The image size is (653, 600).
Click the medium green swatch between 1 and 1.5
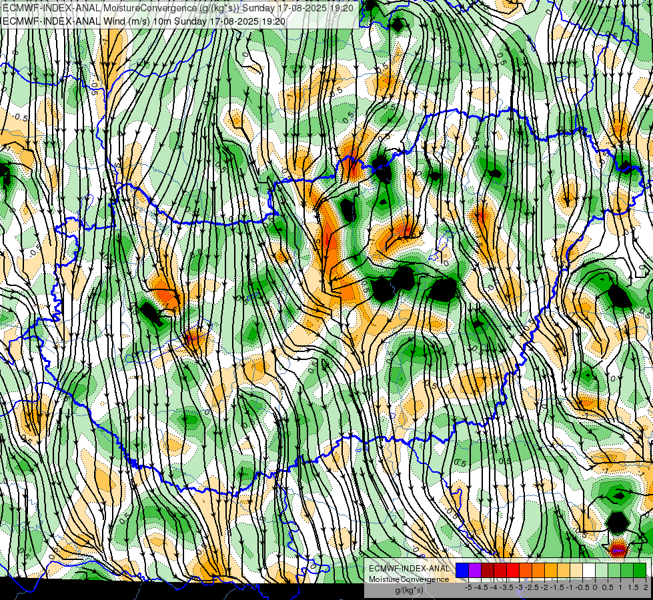tap(627, 571)
